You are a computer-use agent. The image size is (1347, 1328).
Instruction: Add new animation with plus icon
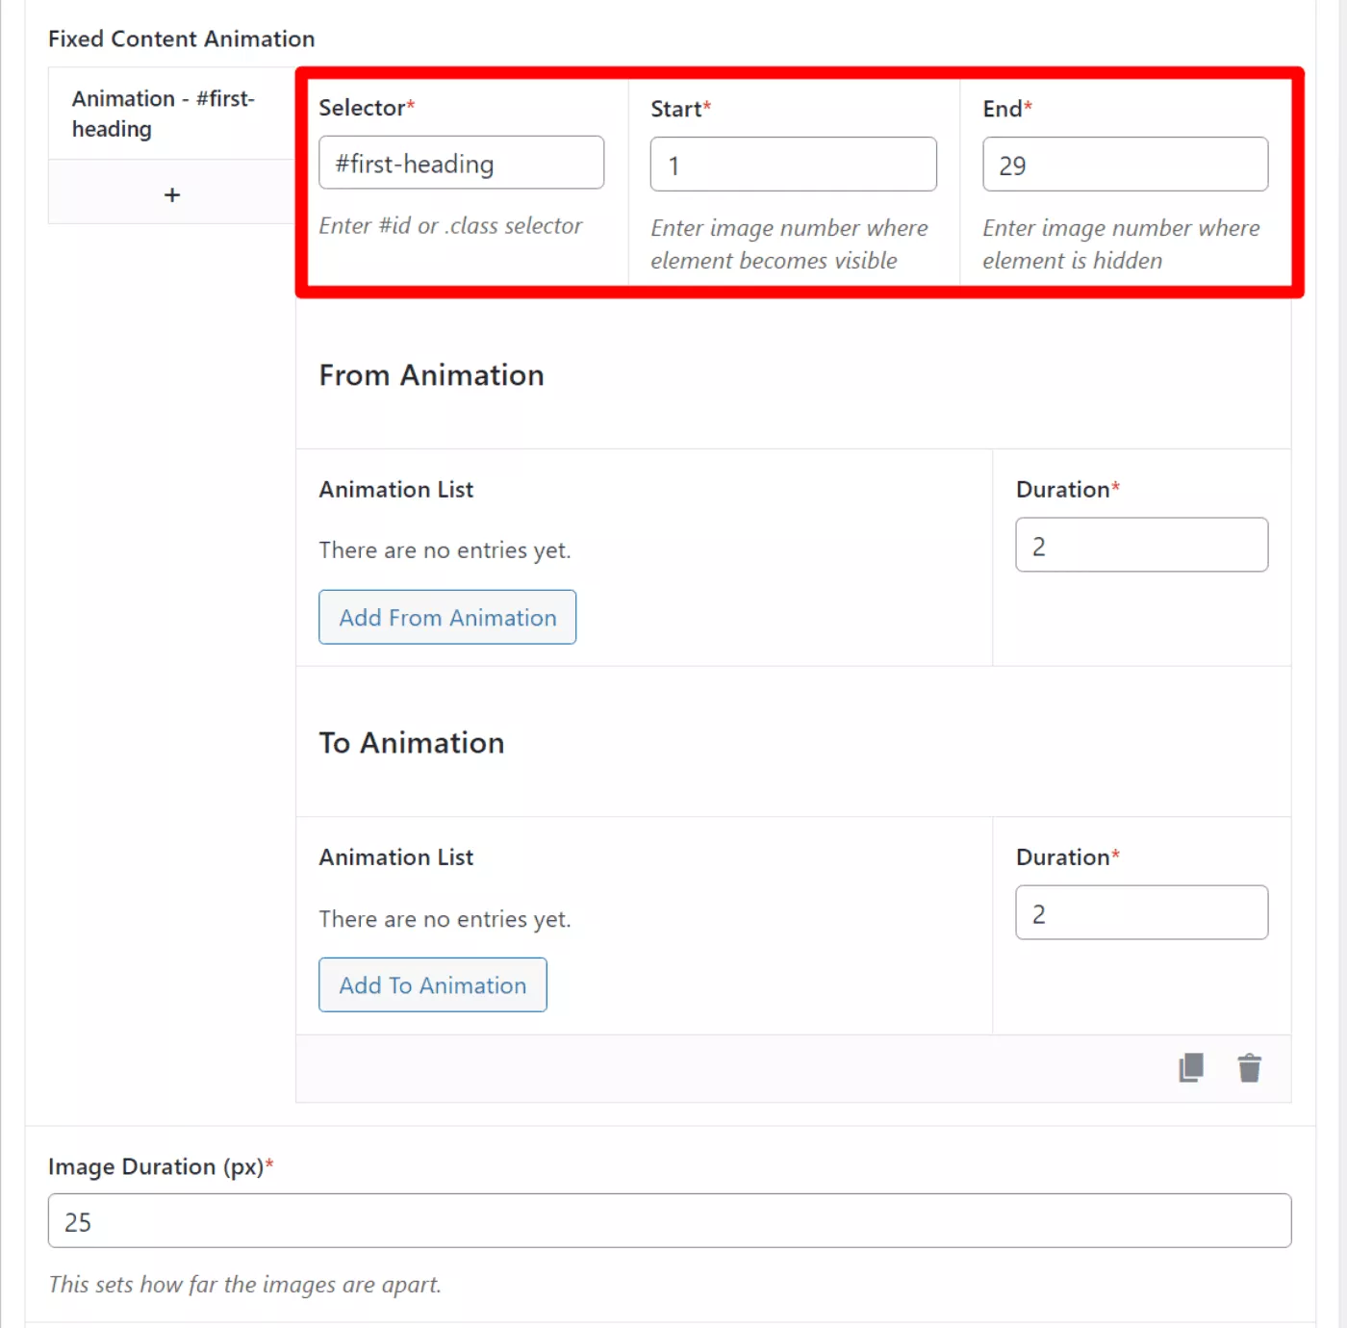(172, 194)
